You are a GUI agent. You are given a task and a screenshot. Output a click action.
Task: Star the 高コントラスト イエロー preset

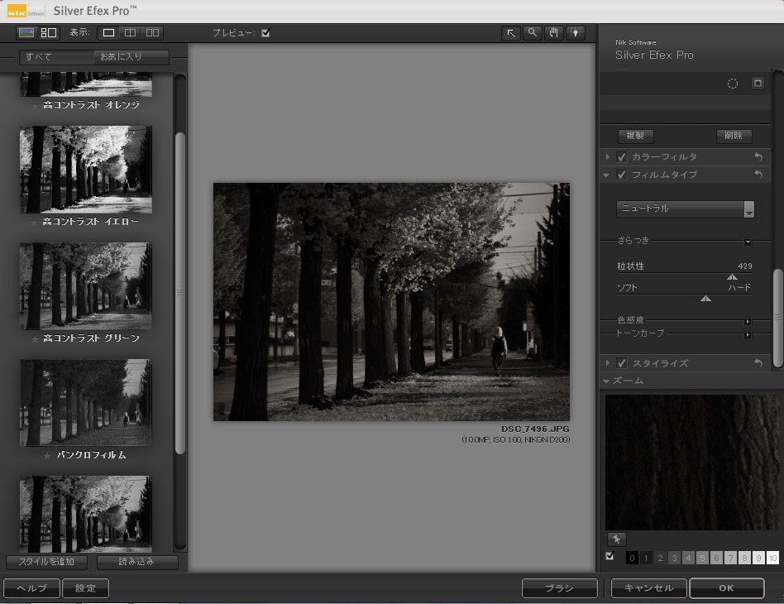[34, 223]
